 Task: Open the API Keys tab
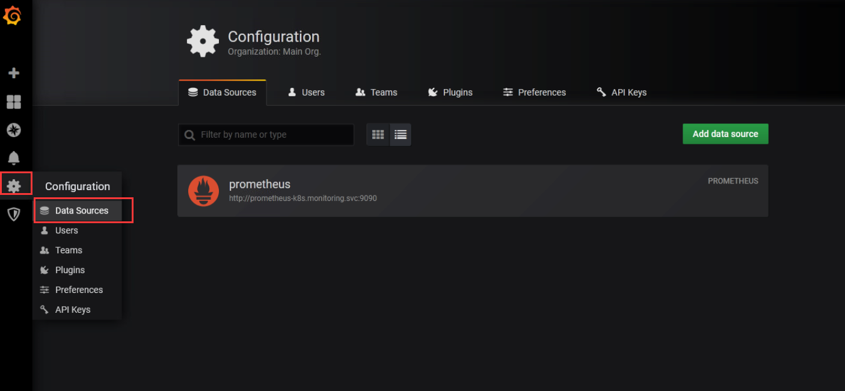click(621, 93)
